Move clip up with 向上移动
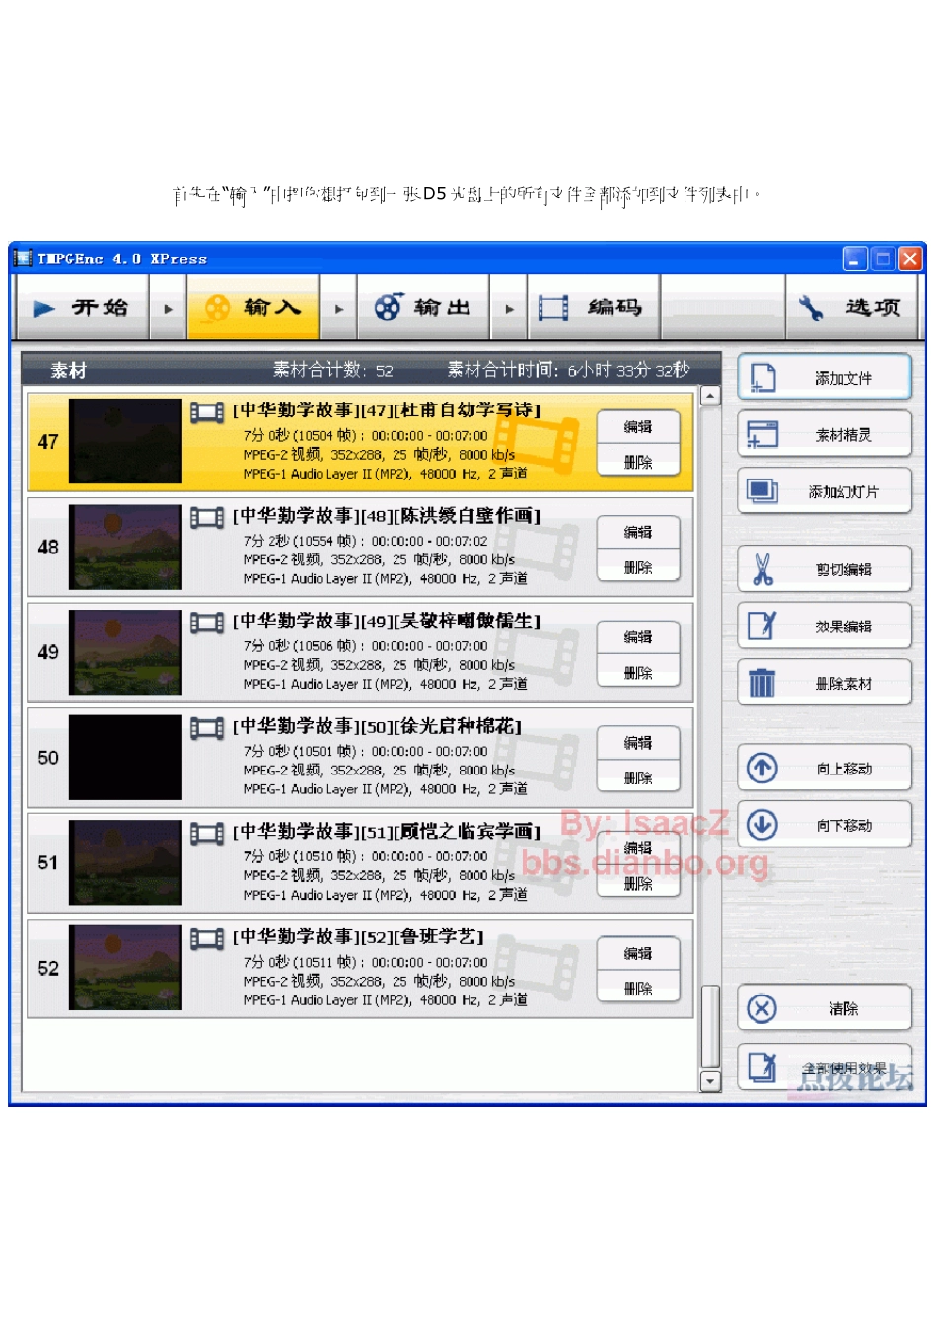 (825, 769)
